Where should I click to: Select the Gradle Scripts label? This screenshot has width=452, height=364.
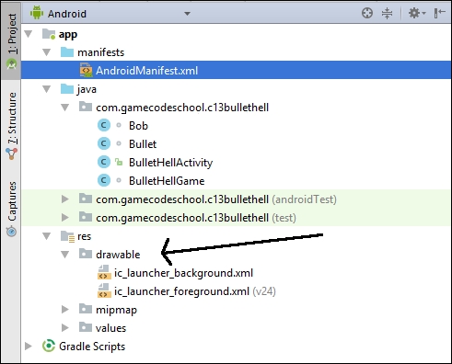(92, 347)
